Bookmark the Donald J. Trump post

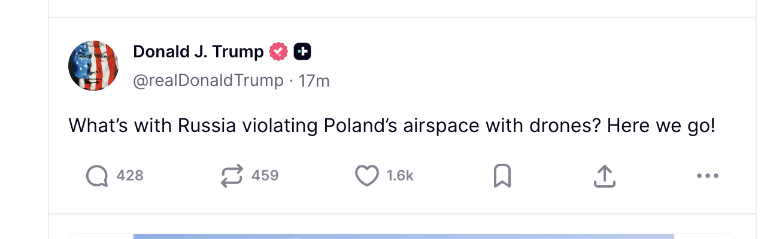[x=502, y=176]
